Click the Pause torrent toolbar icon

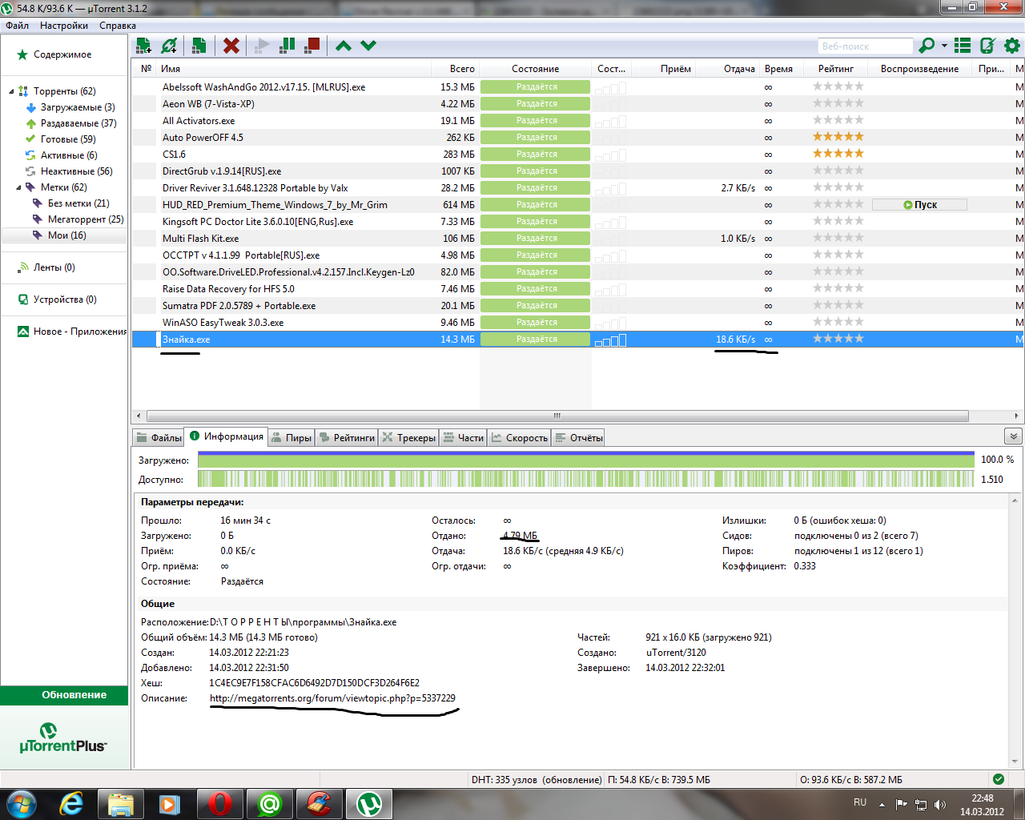point(287,46)
